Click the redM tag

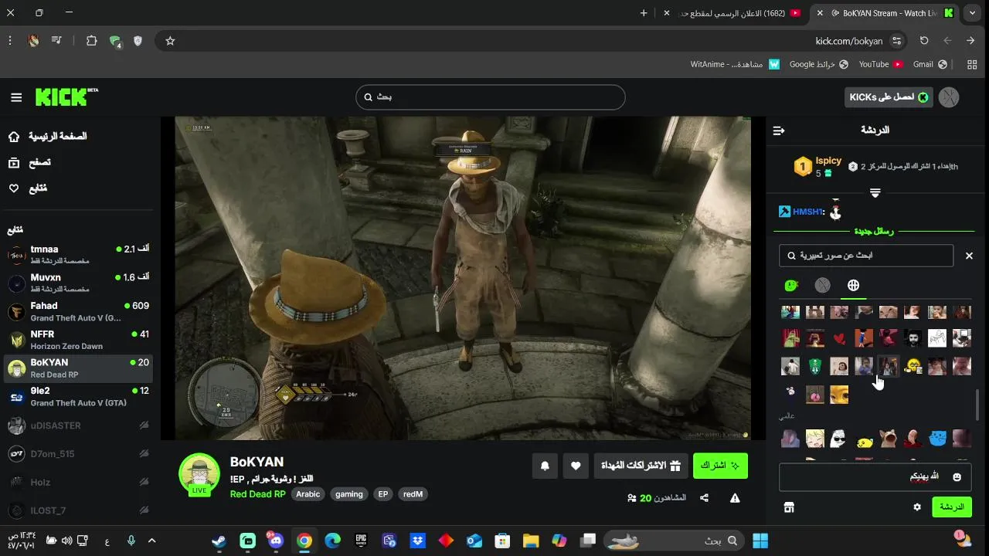[413, 494]
